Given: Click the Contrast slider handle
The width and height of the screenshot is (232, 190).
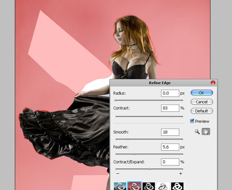Looking at the screenshot, I should click(171, 116).
